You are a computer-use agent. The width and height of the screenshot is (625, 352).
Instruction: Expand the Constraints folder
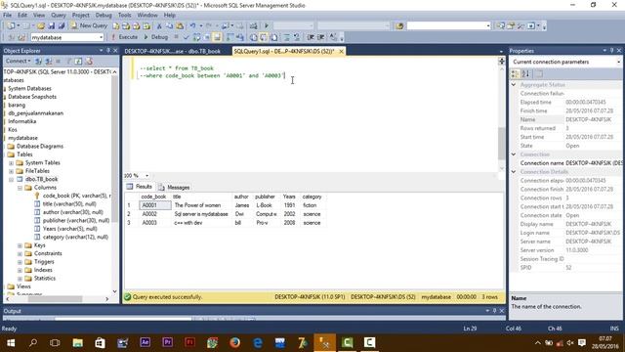point(20,254)
